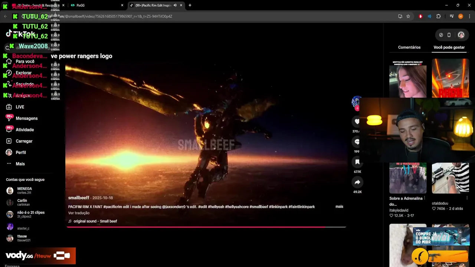Open Explorar in the sidebar

point(23,73)
